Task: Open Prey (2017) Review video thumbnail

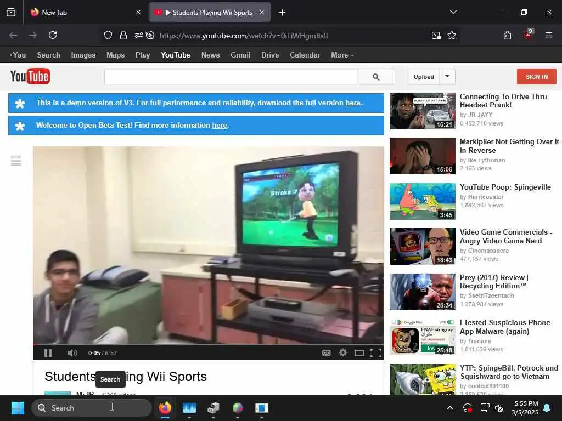Action: (423, 292)
